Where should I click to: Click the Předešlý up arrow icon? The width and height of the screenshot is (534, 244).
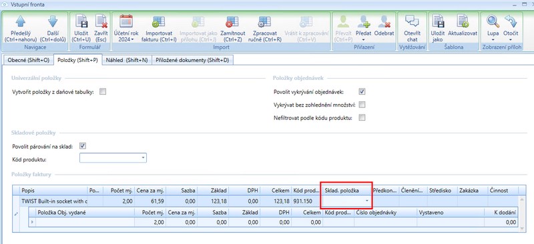point(21,21)
